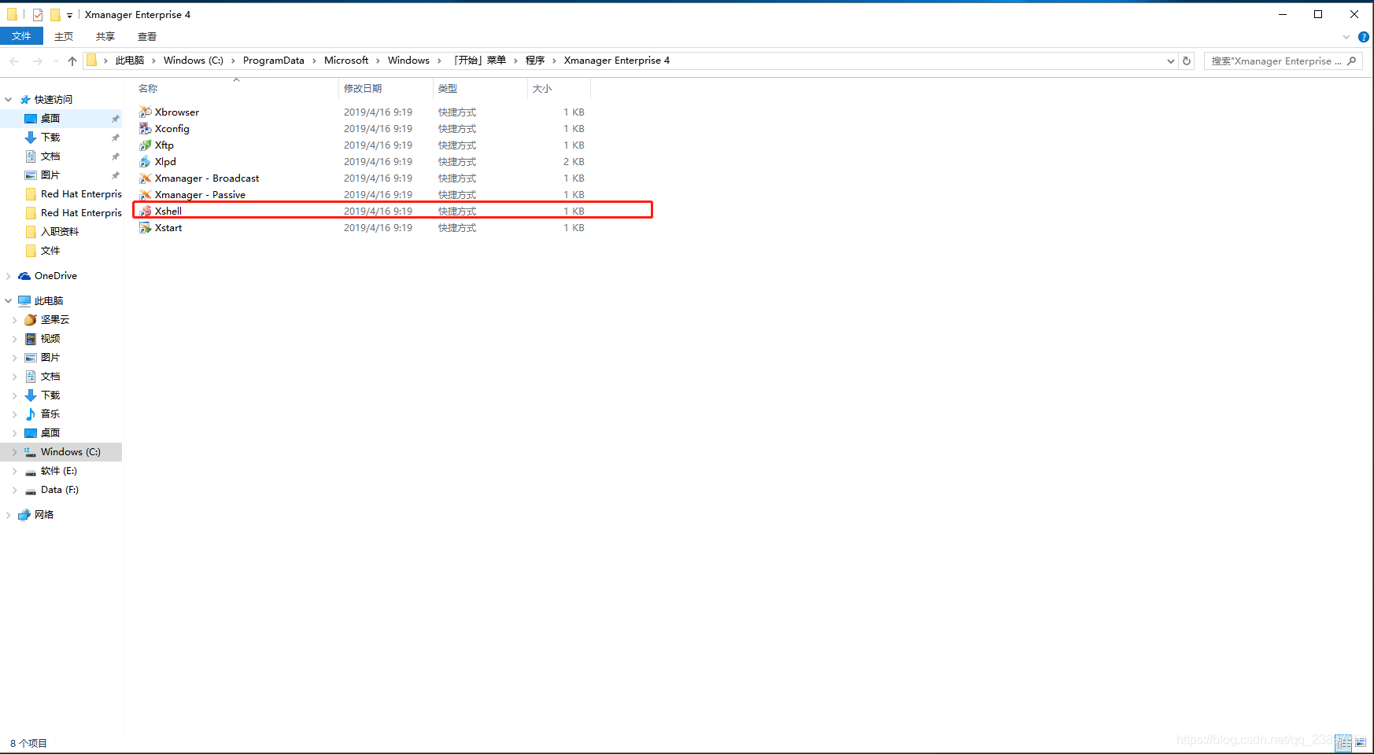
Task: Open recent locations dropdown arrow
Action: point(55,61)
